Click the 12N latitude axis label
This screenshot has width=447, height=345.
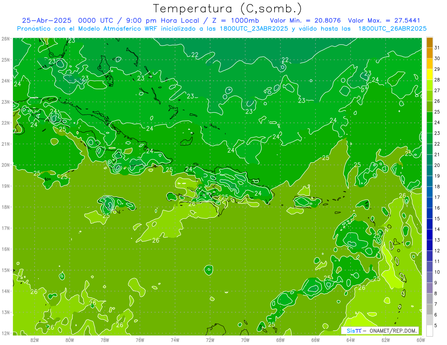(6, 333)
